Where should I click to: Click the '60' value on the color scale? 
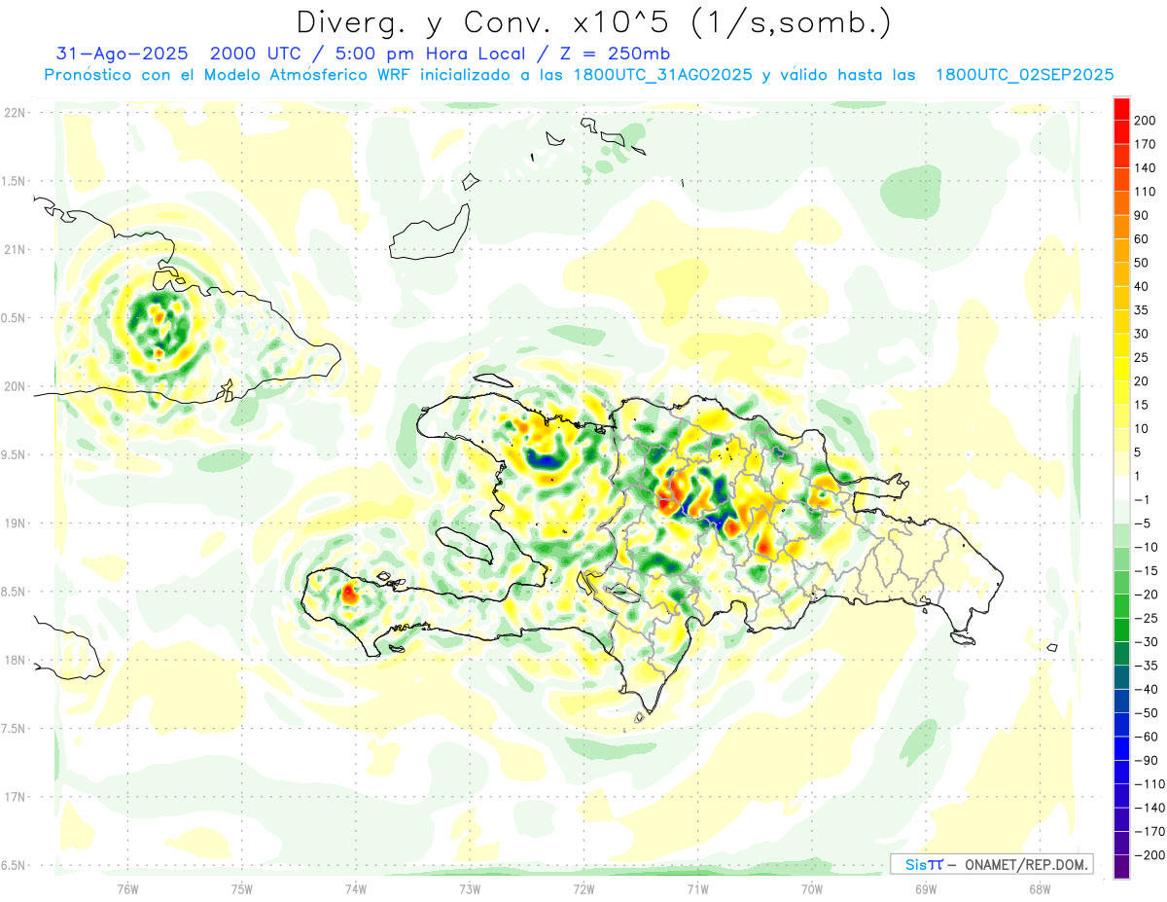point(1143,239)
